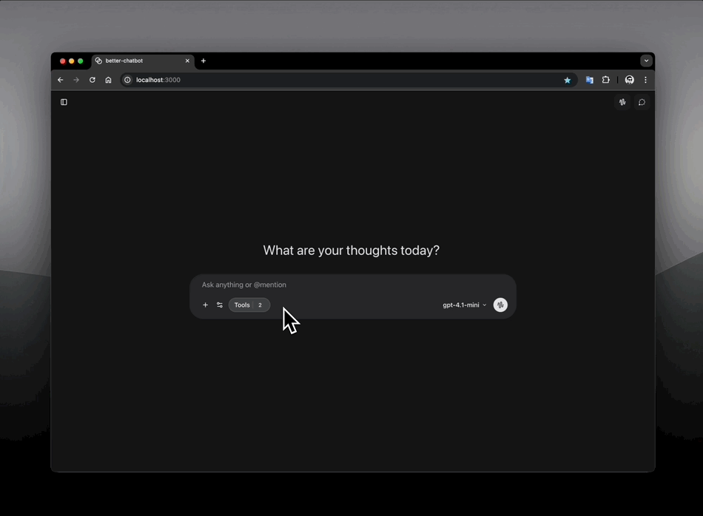Click the plus attach icon in the chat box
The width and height of the screenshot is (703, 516).
tap(206, 305)
